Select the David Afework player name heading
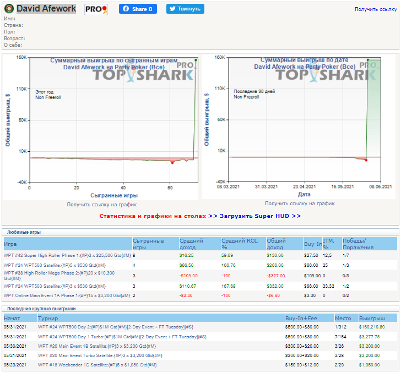This screenshot has height=373, width=401. pyautogui.click(x=46, y=9)
